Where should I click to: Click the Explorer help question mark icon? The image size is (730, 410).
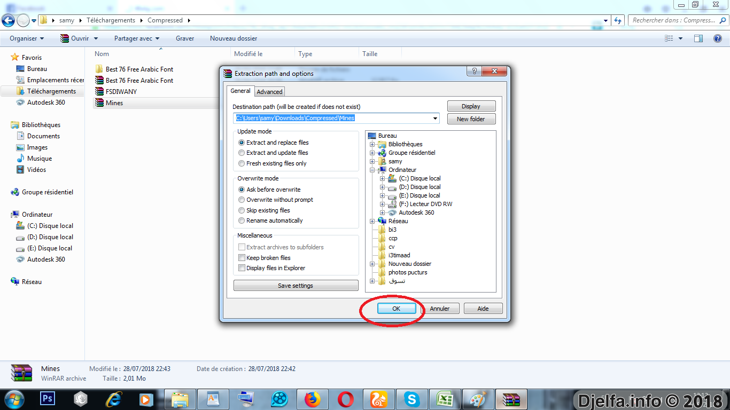718,38
